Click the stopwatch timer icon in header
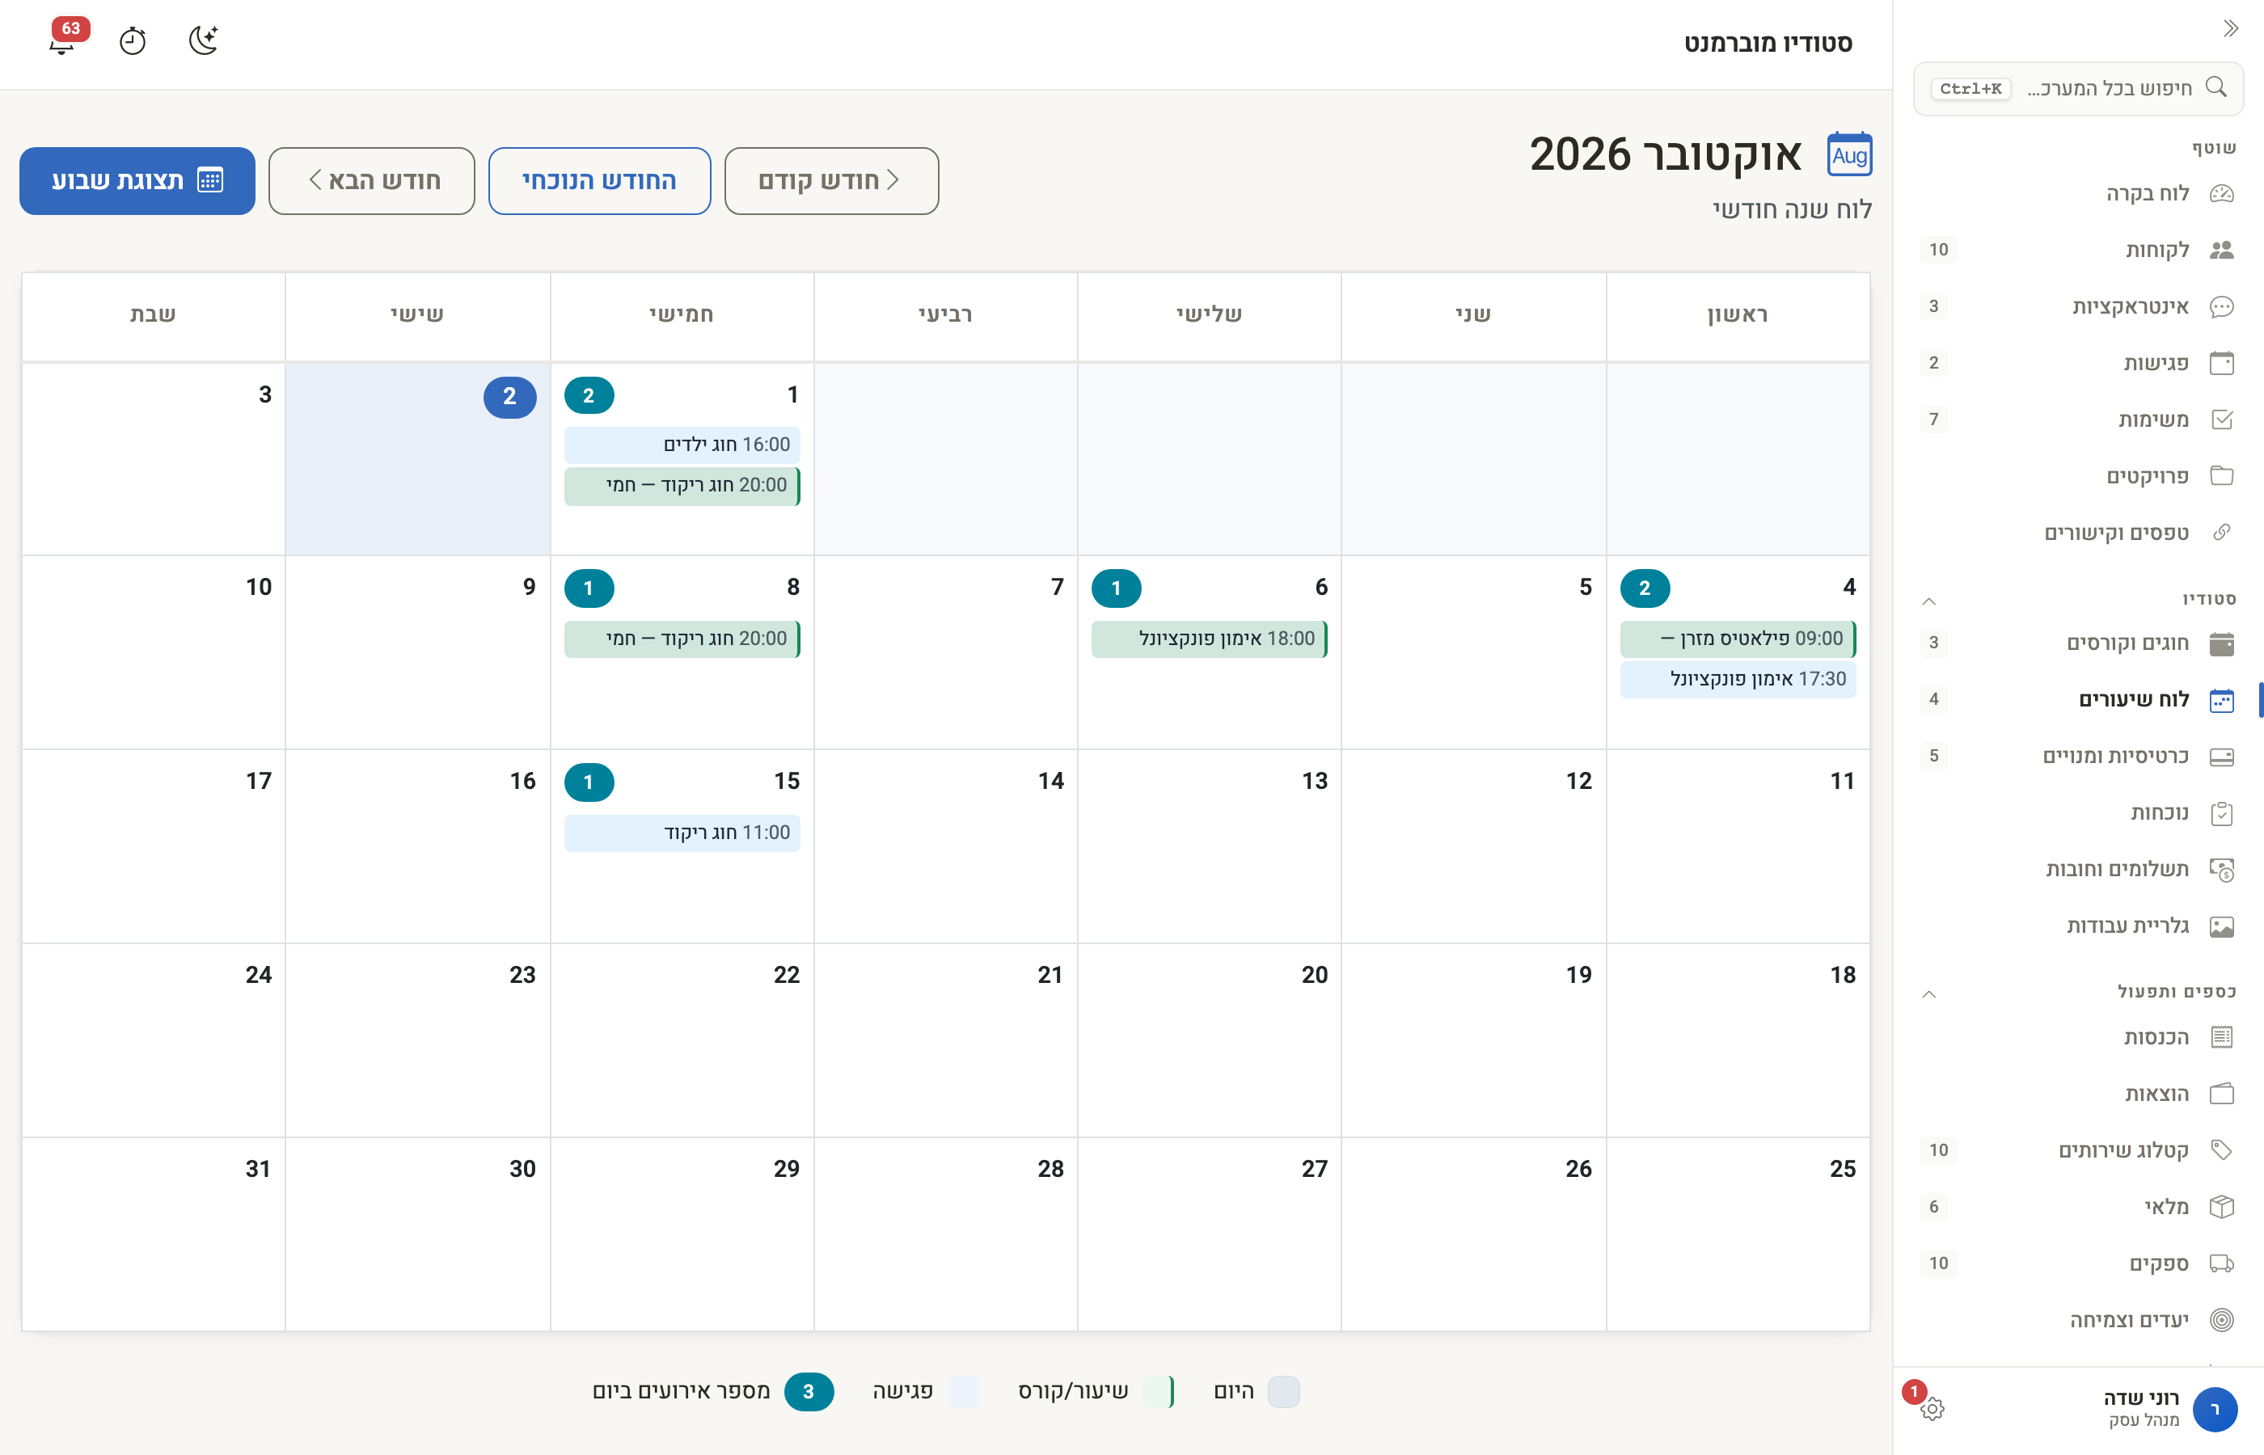2264x1455 pixels. [x=133, y=40]
